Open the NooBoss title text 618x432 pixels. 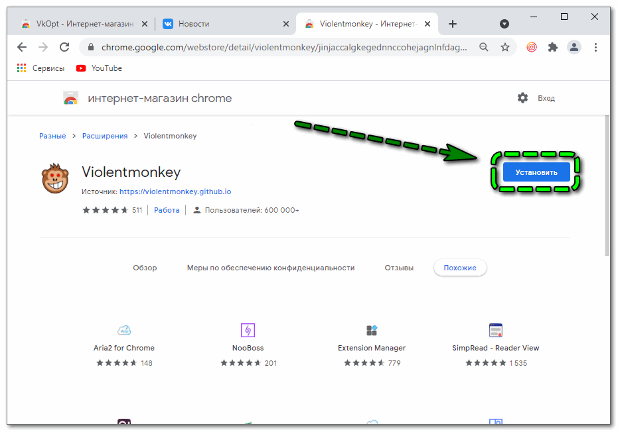click(248, 349)
